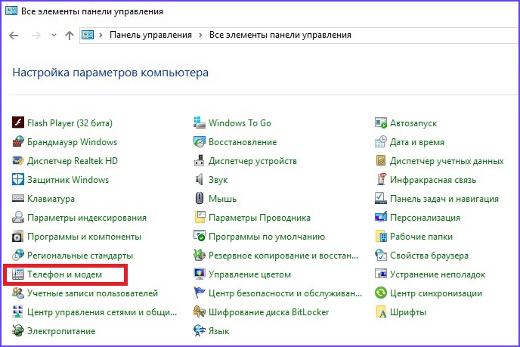This screenshot has height=347, width=520.
Task: Open the Программы и компоненты icon
Action: 18,236
